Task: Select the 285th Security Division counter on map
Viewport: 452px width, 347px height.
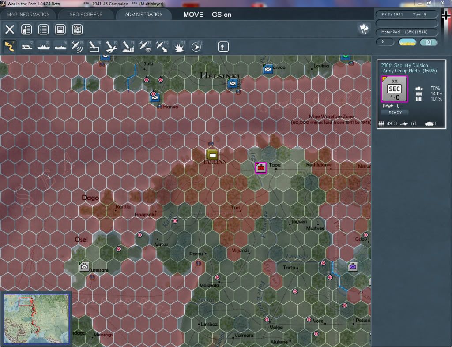Action: click(261, 168)
